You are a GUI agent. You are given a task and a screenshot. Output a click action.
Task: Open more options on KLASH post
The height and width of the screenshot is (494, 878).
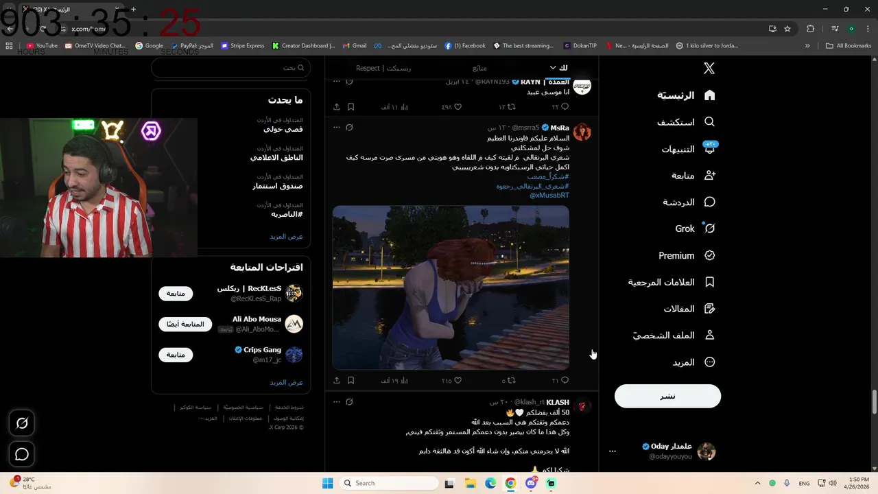tap(336, 402)
